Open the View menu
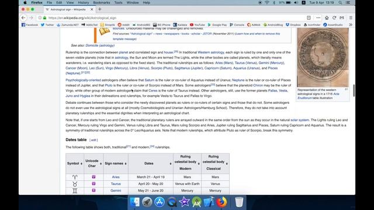The height and width of the screenshot is (210, 374). [70, 2]
